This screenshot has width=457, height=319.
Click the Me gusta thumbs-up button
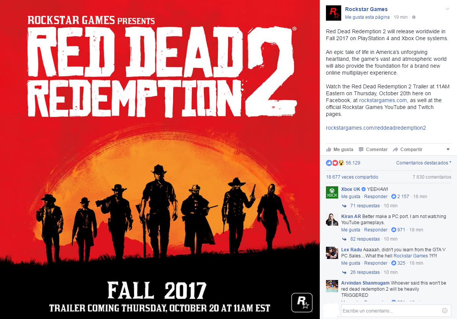click(x=340, y=150)
